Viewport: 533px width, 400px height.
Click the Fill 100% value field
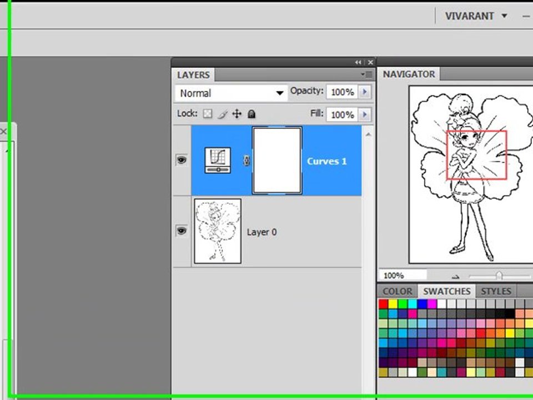[x=343, y=114]
